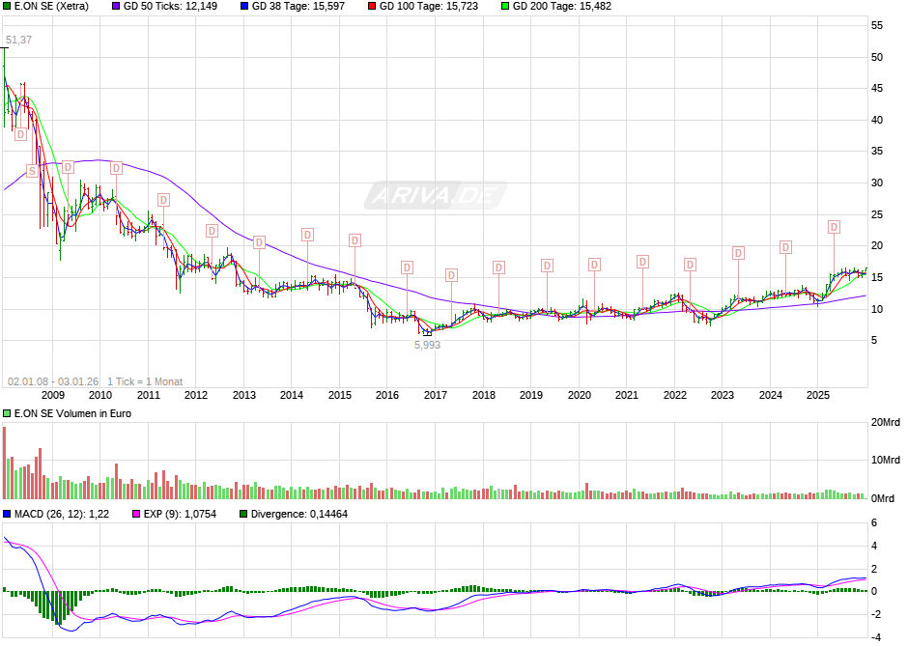This screenshot has width=908, height=647.
Task: Click the D dividend marker in 2011
Action: click(x=164, y=200)
